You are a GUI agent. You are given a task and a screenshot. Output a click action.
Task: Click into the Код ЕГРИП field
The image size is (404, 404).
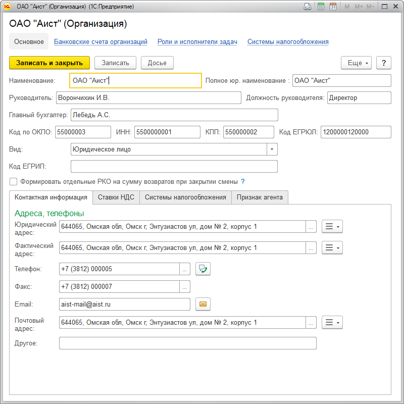174,166
